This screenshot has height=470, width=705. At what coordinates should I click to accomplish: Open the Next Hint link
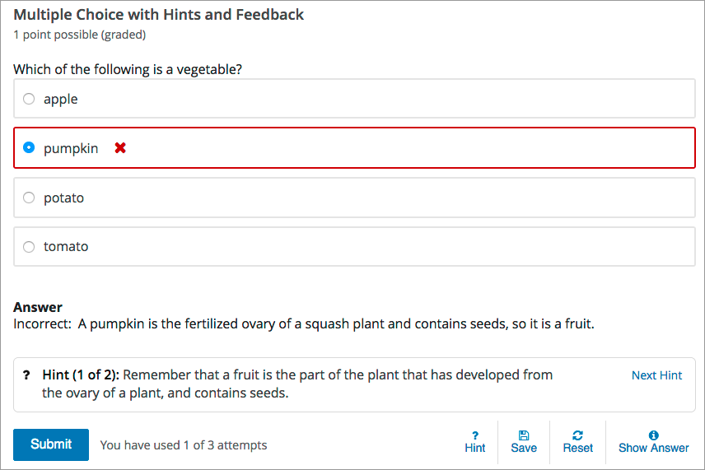point(656,375)
